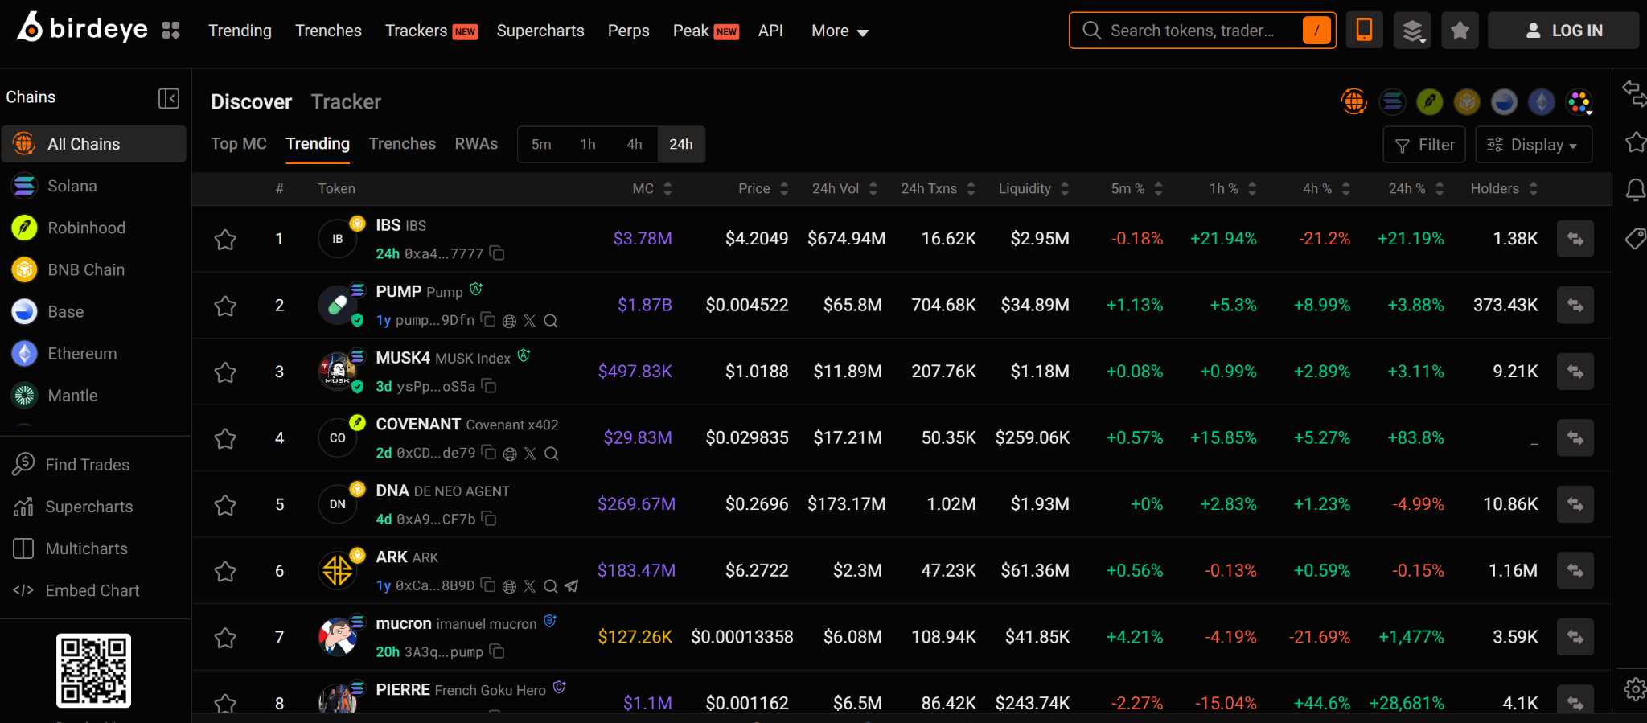The height and width of the screenshot is (723, 1647).
Task: Open the layers stack icon in header
Action: pyautogui.click(x=1413, y=31)
